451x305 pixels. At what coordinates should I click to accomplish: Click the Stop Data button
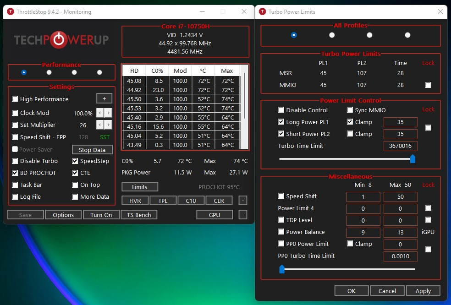click(92, 150)
